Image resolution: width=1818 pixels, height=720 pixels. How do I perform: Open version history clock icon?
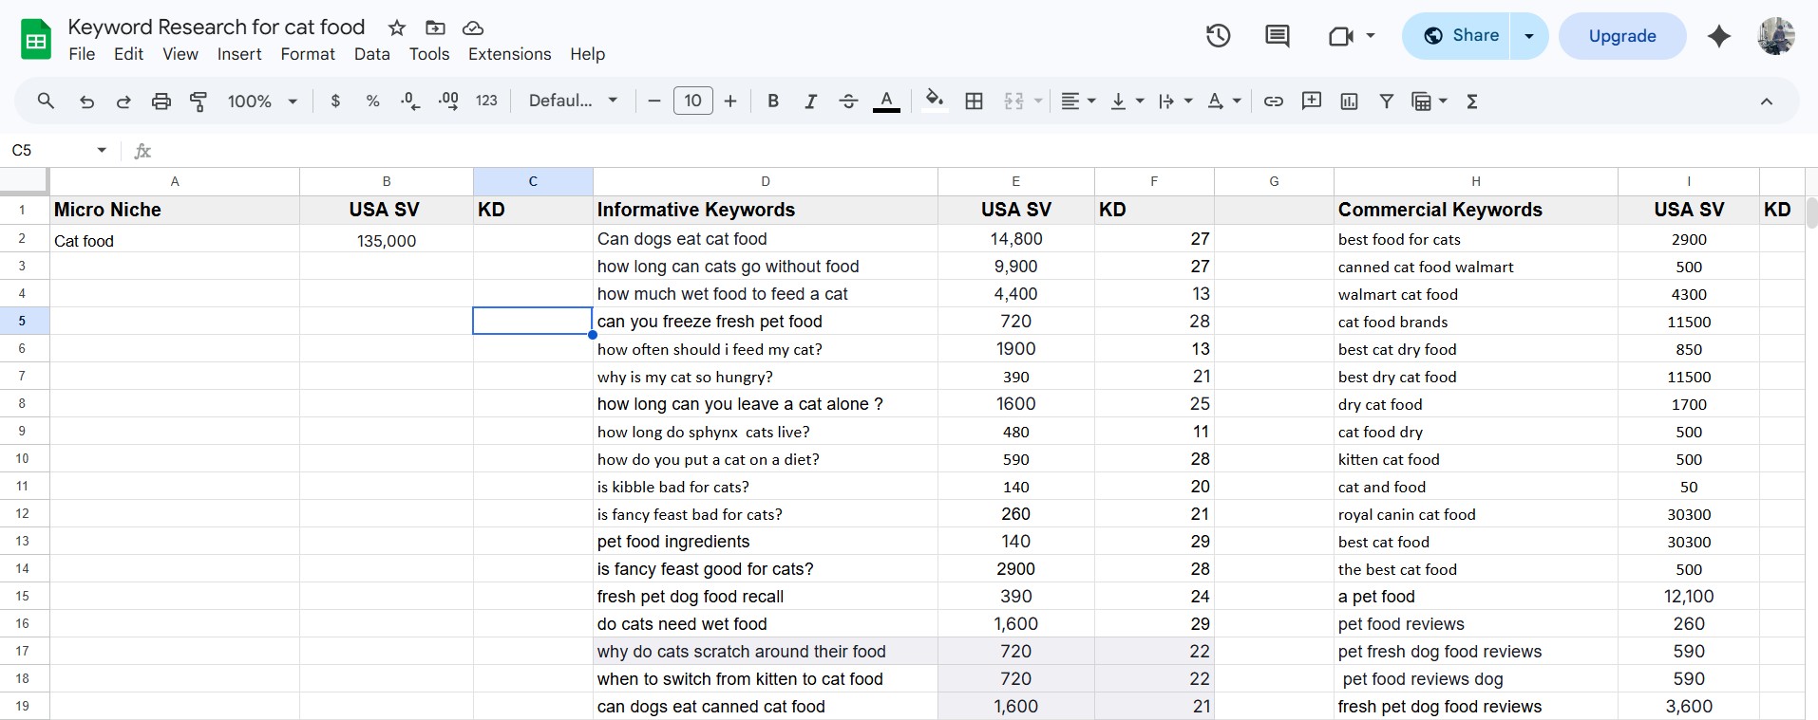click(x=1219, y=36)
